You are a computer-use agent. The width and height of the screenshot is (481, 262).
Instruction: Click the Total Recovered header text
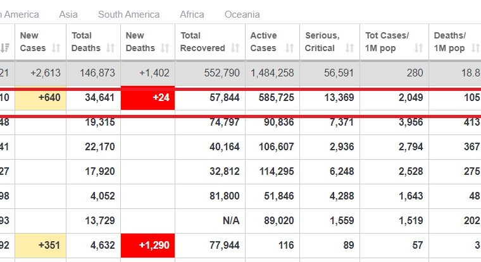pos(203,42)
